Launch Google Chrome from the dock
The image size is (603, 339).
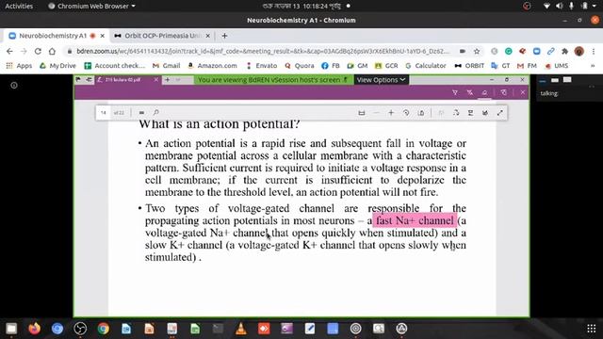pos(103,329)
